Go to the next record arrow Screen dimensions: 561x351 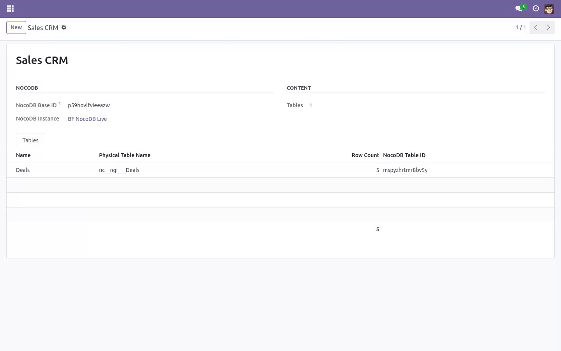pyautogui.click(x=548, y=27)
